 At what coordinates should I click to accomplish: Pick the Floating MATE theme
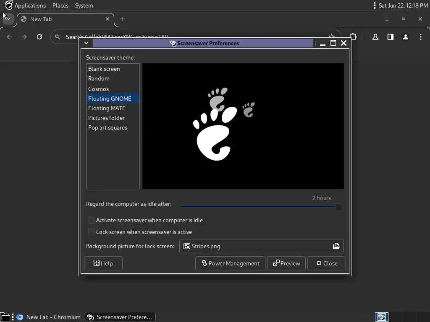coord(113,108)
